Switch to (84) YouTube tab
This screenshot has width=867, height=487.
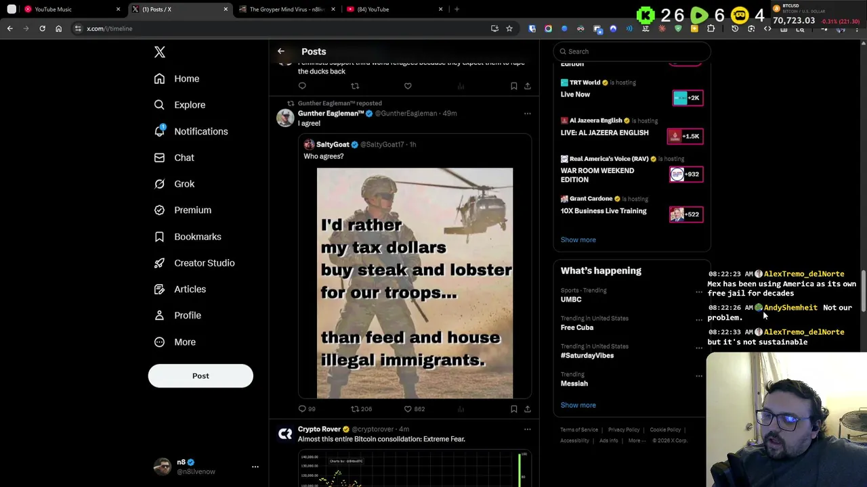[x=394, y=9]
